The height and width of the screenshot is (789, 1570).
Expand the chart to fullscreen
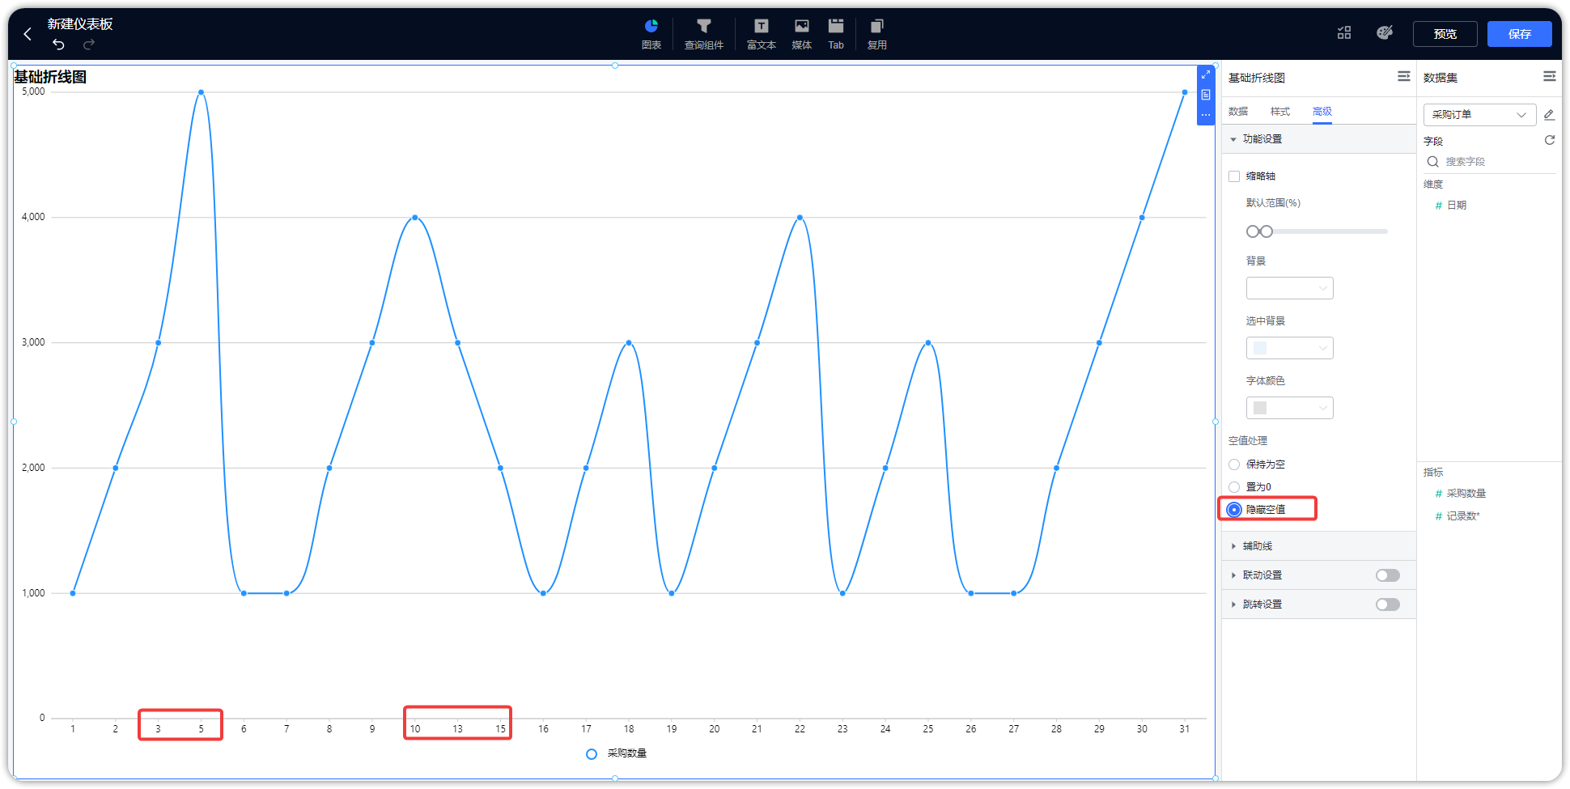click(1206, 74)
